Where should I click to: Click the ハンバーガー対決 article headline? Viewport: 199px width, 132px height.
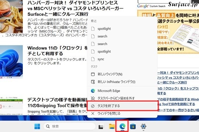tap(76, 8)
